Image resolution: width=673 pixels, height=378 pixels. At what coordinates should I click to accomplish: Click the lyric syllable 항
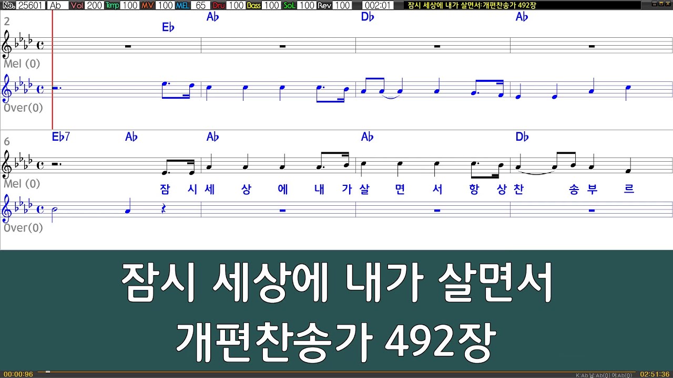click(474, 190)
